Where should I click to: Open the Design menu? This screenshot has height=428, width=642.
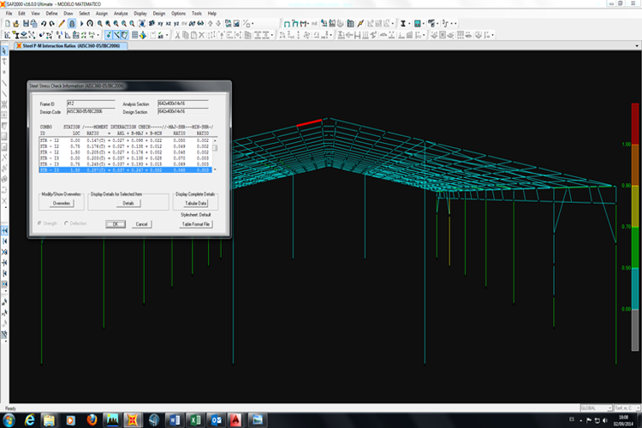click(x=159, y=14)
